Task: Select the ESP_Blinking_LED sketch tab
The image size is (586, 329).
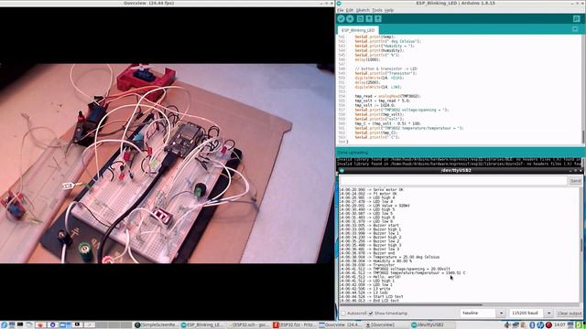Action: click(358, 30)
